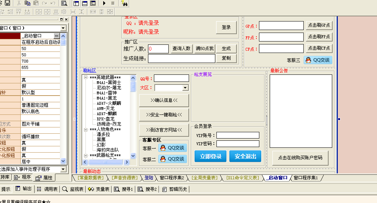Collapse the ***英雄武器*** tree node
The width and height of the screenshot is (377, 203).
point(85,77)
